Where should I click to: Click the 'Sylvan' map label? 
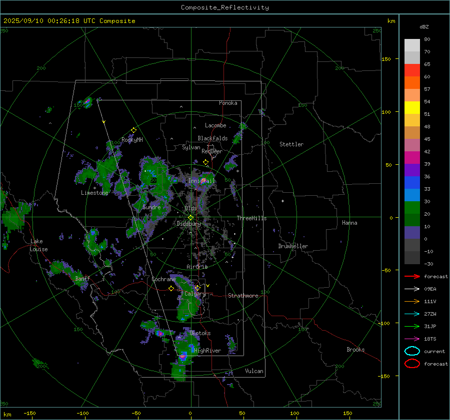tap(191, 147)
